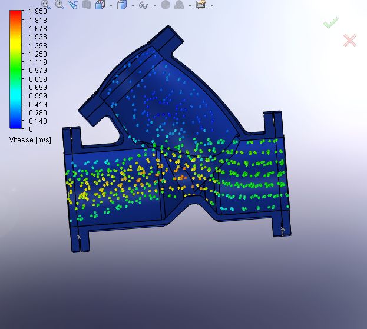Click the Vitesse [m/s] legend title
The image size is (367, 329).
point(30,140)
